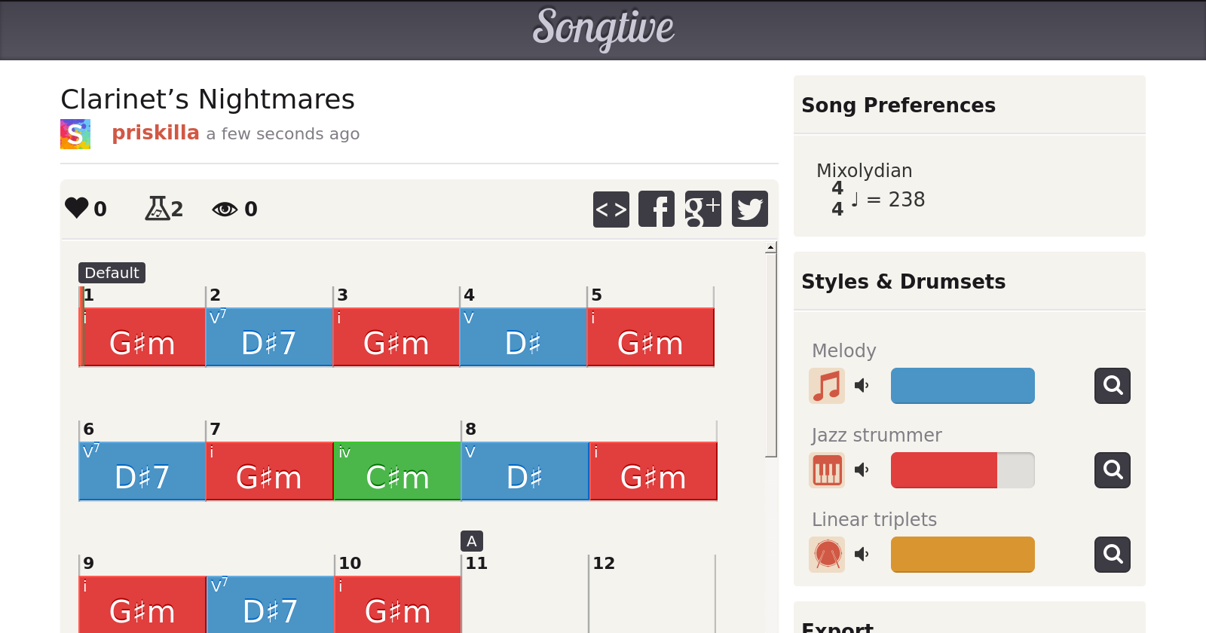Go to Songtive home via logo
The image size is (1206, 633).
(x=603, y=29)
